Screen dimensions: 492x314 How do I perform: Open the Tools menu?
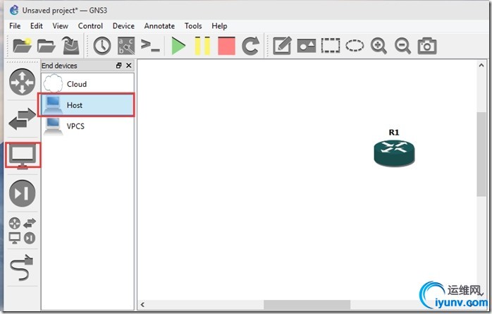tap(193, 26)
